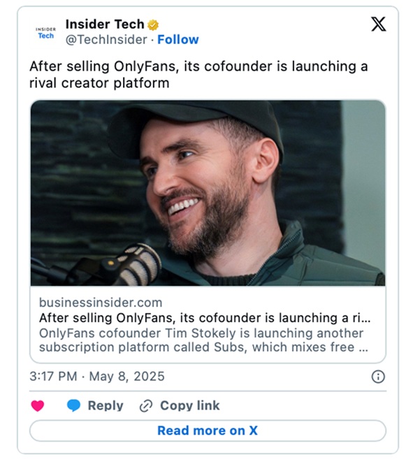Like the post with the pink heart icon

[38, 405]
